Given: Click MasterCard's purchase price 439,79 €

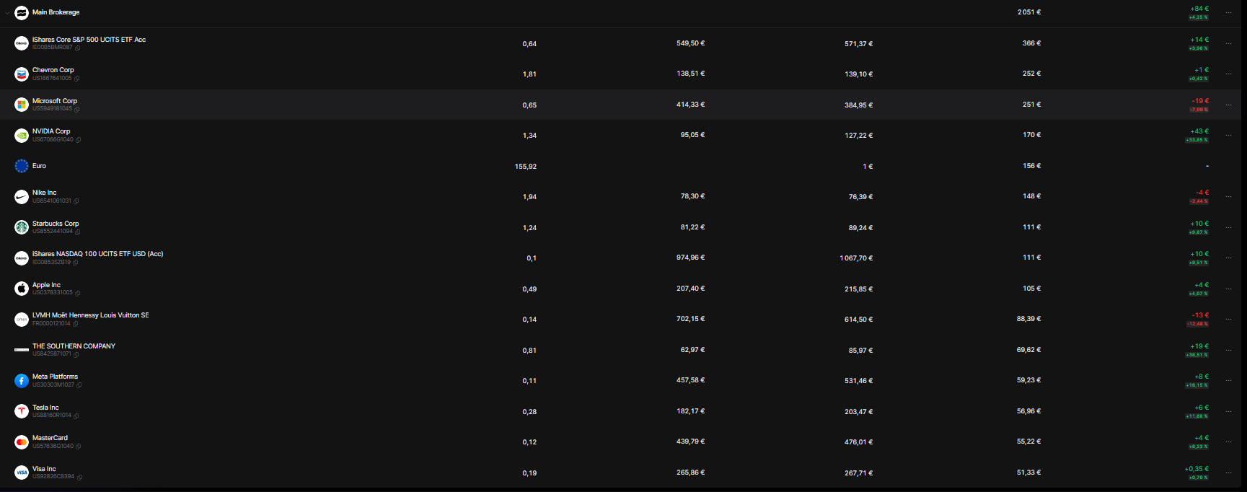Looking at the screenshot, I should coord(691,442).
